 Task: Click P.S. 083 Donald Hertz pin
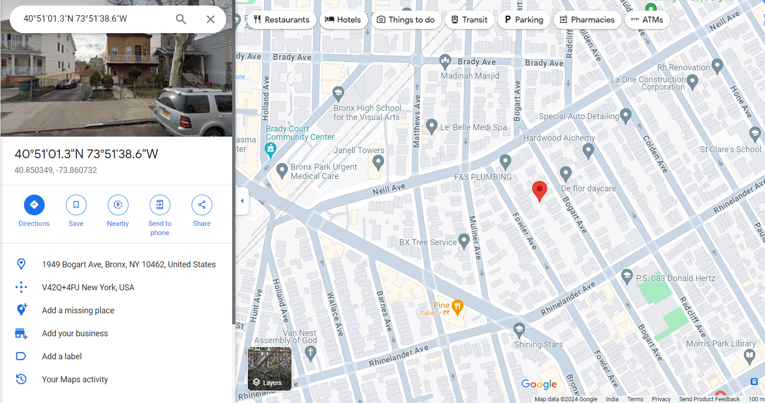pos(627,276)
